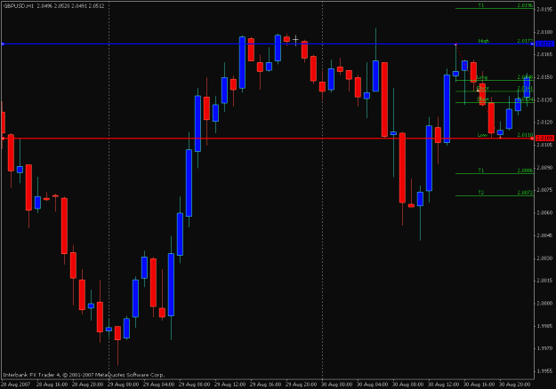
Task: Click the lower T1 label near 2.0086
Action: [x=480, y=171]
